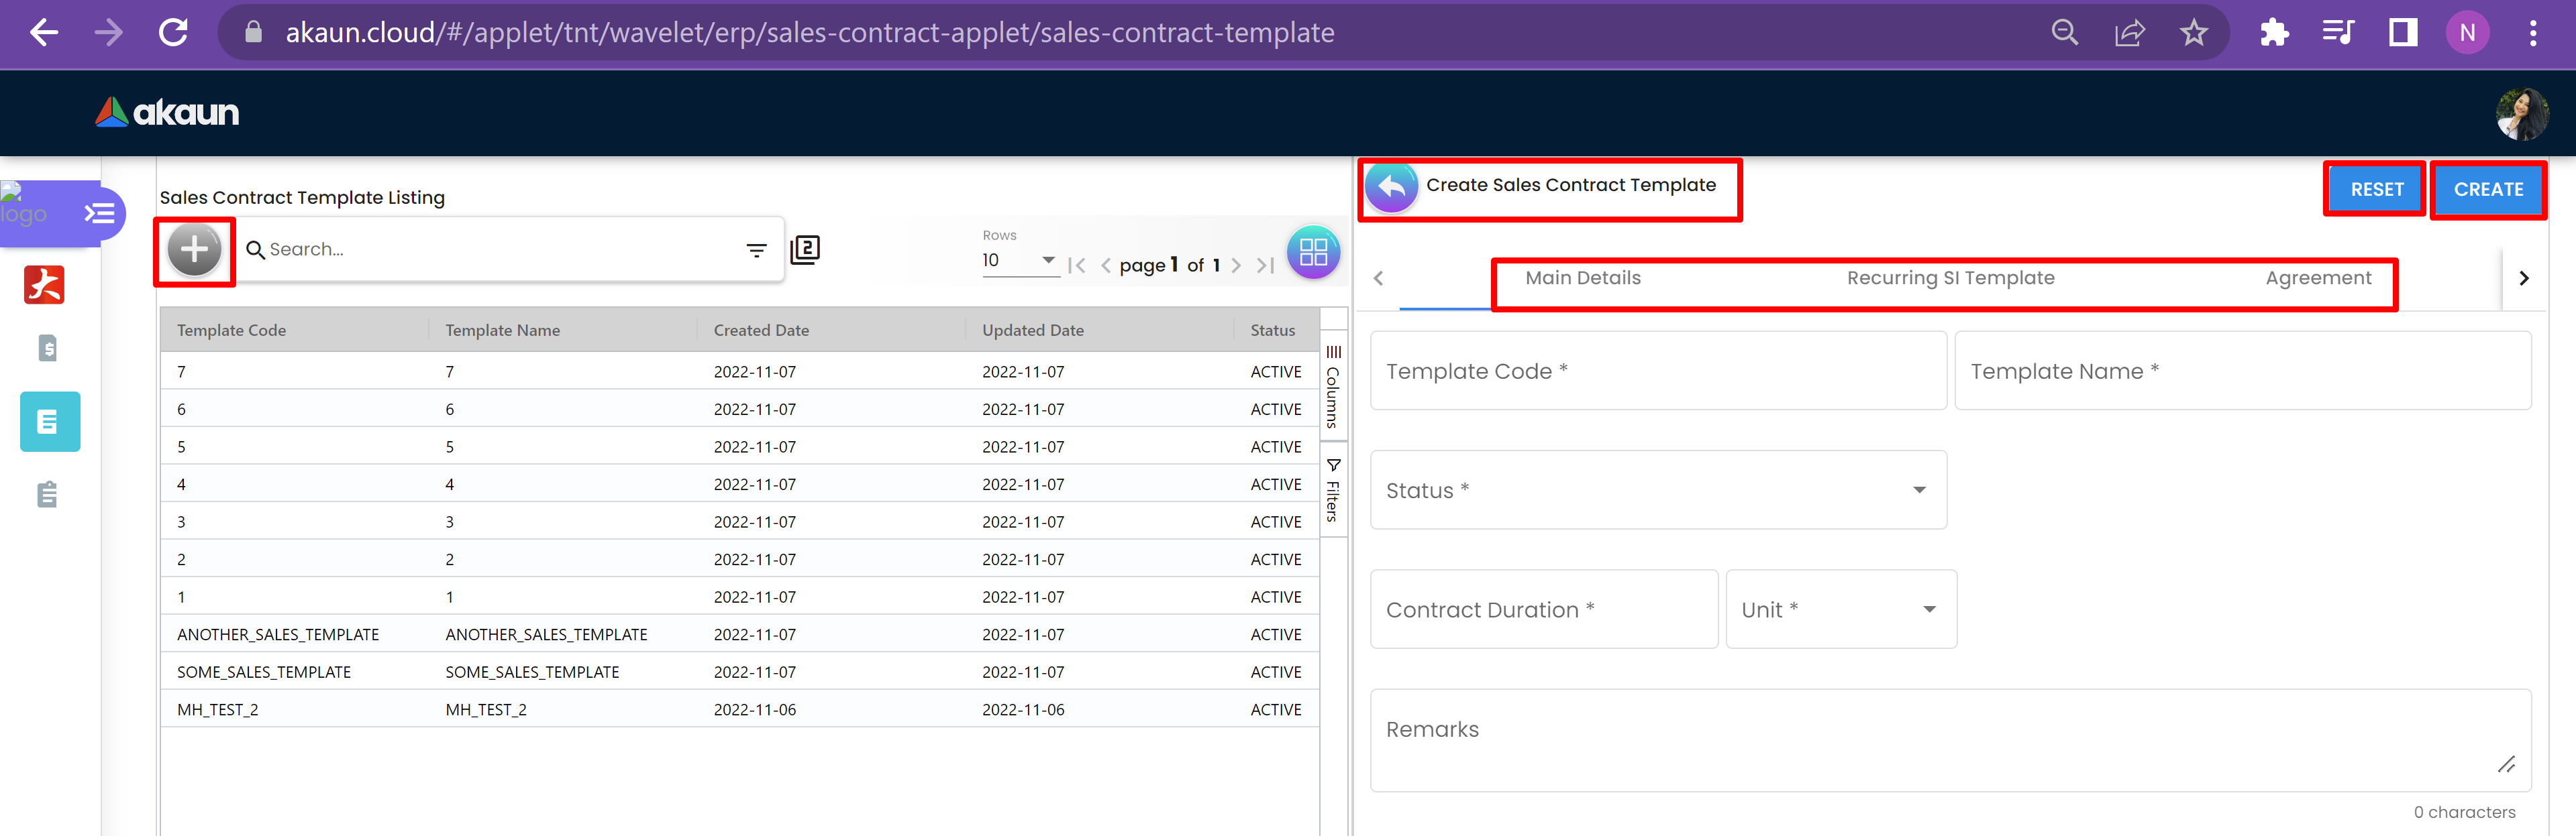2576x836 pixels.
Task: Open the Unit dropdown
Action: pos(1840,610)
